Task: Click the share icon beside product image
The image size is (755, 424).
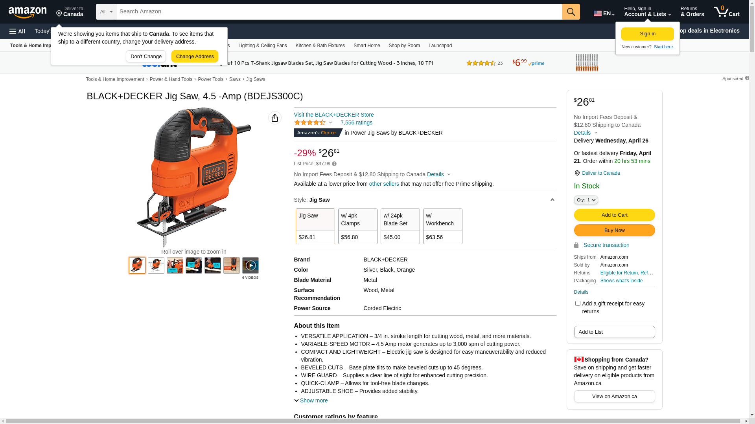Action: coord(274,118)
